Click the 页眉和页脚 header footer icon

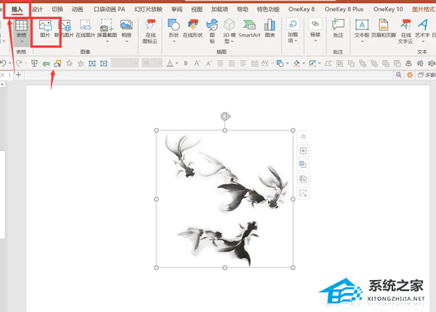pos(384,28)
